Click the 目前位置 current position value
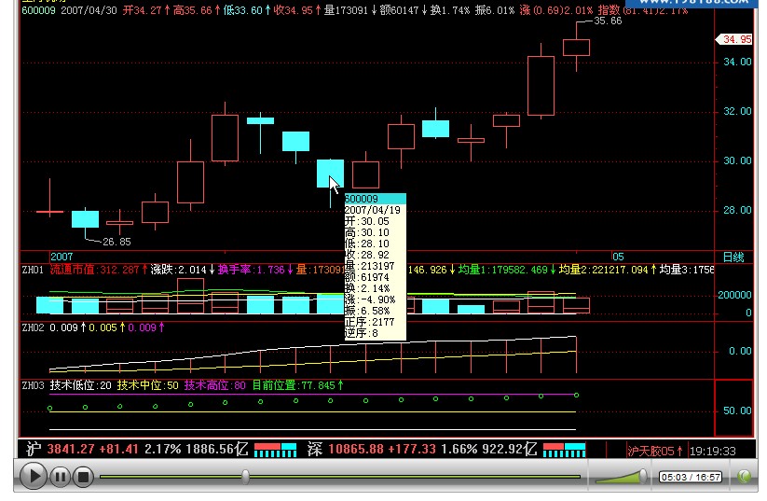The width and height of the screenshot is (767, 501). [x=297, y=384]
